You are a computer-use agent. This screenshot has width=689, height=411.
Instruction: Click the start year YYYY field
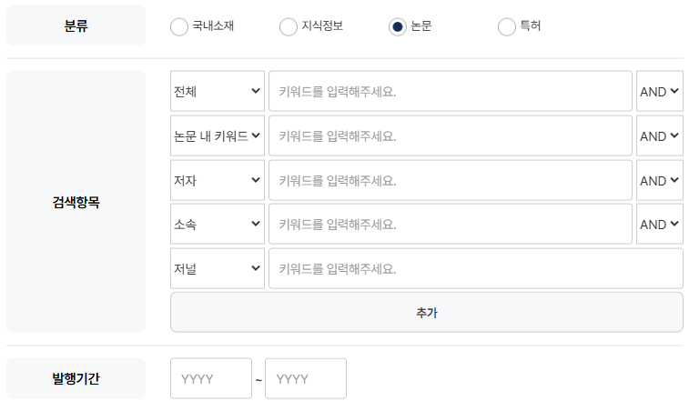211,378
